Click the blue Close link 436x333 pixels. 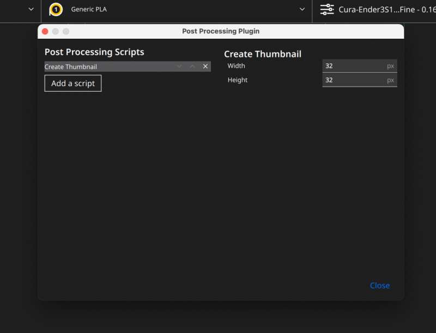point(379,286)
